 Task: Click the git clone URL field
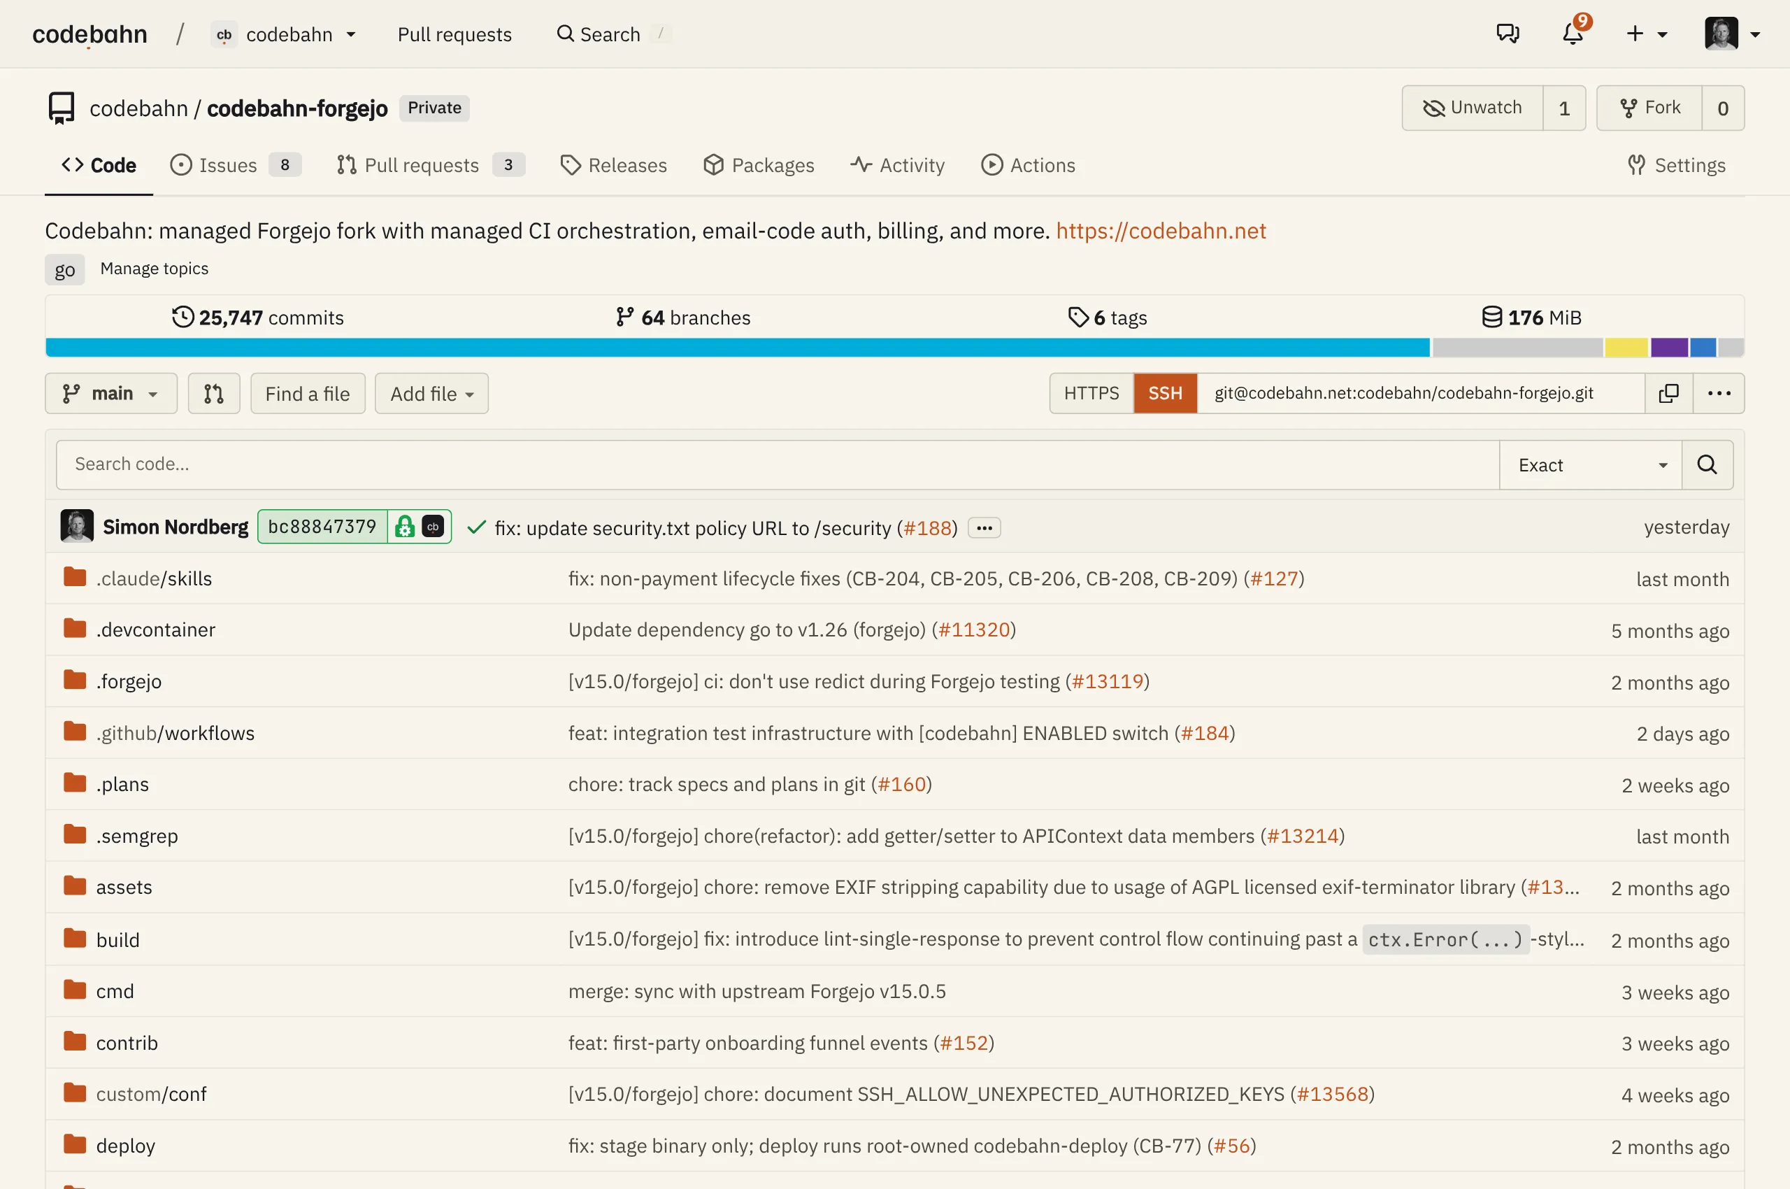pos(1421,393)
